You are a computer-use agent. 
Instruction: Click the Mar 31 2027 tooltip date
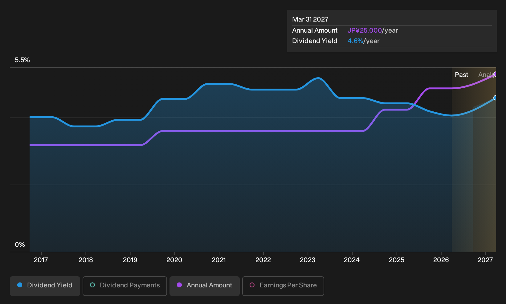pos(310,19)
